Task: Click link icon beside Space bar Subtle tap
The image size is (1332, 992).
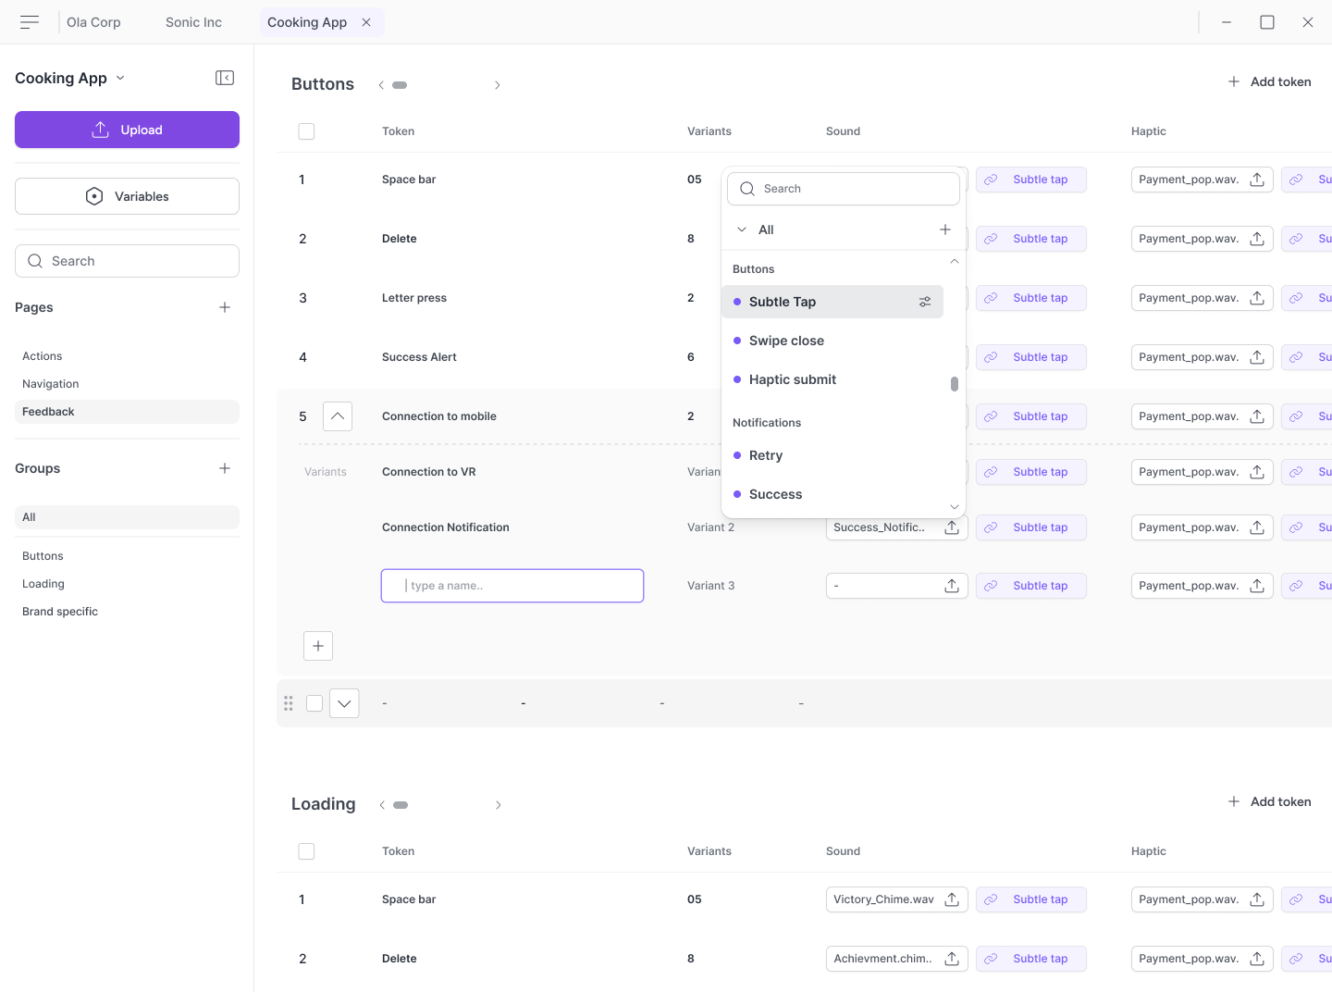Action: click(991, 180)
